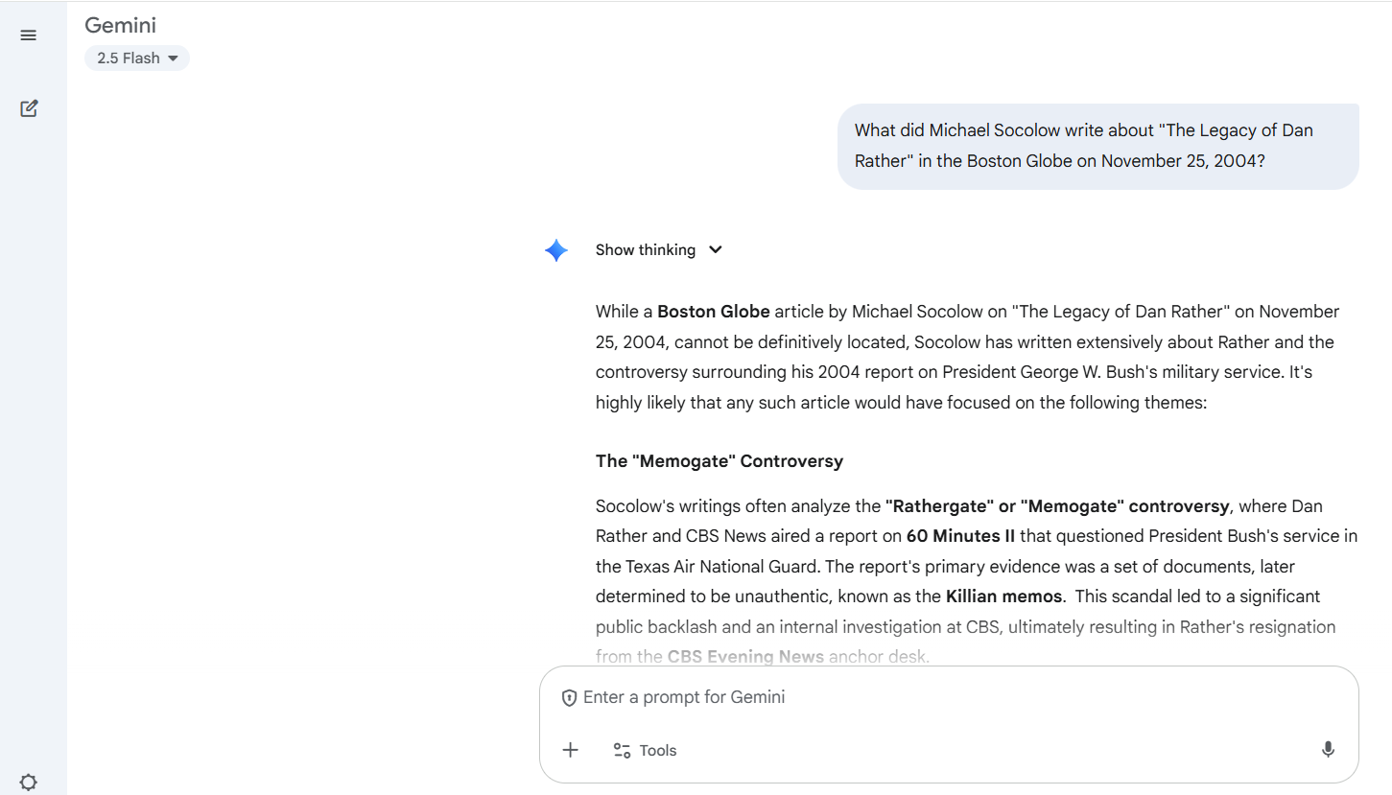This screenshot has width=1392, height=795.
Task: Click the bold Killian memos text
Action: pyautogui.click(x=1003, y=596)
